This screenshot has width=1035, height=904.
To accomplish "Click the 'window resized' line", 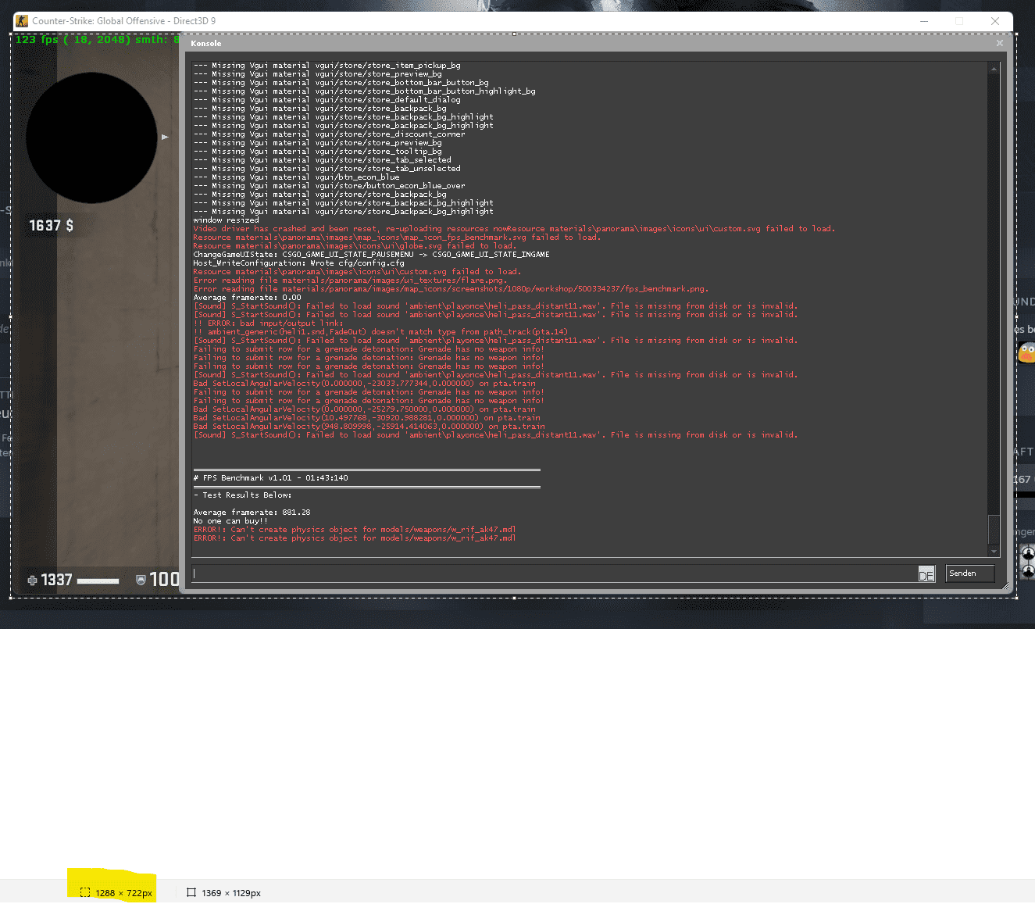I will click(227, 220).
